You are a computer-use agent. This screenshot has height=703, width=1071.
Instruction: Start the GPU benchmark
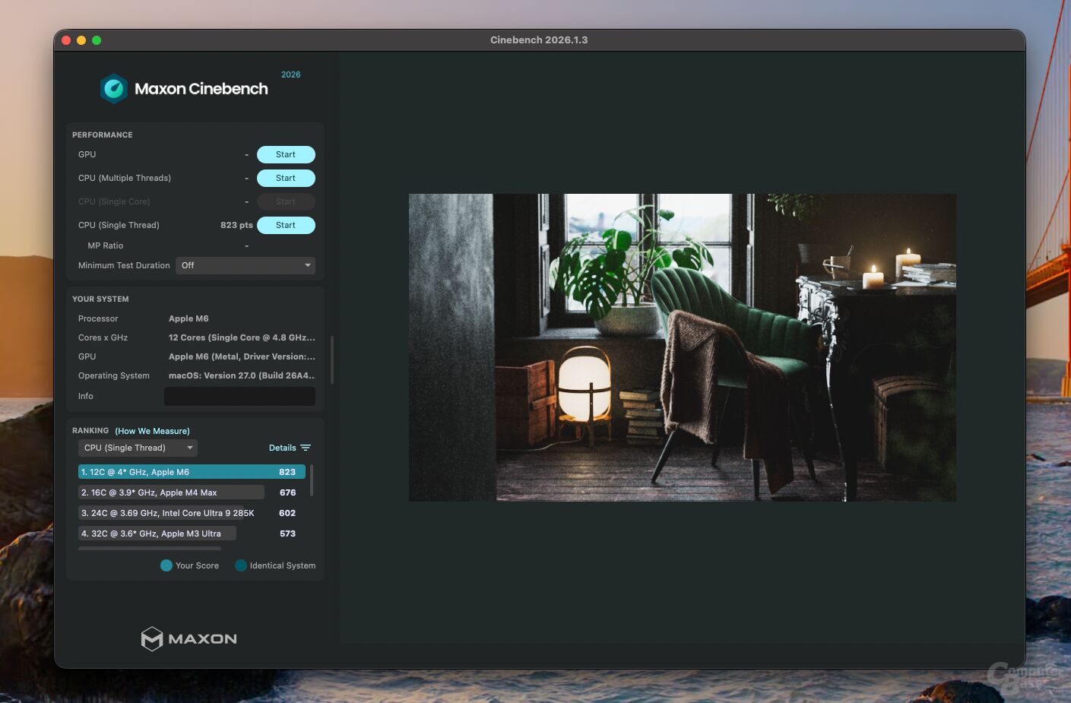(x=286, y=154)
